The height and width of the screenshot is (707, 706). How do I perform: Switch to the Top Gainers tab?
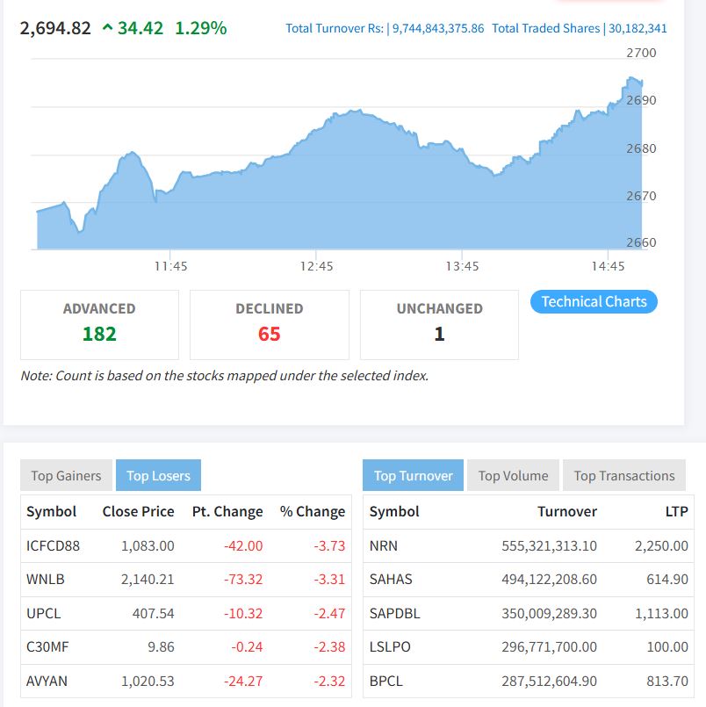(66, 476)
